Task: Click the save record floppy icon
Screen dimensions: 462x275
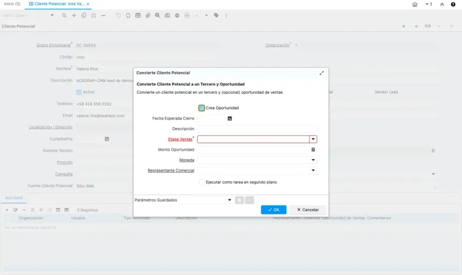Action: [x=93, y=16]
